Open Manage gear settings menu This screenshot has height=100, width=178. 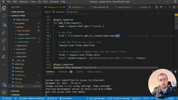click(4, 92)
